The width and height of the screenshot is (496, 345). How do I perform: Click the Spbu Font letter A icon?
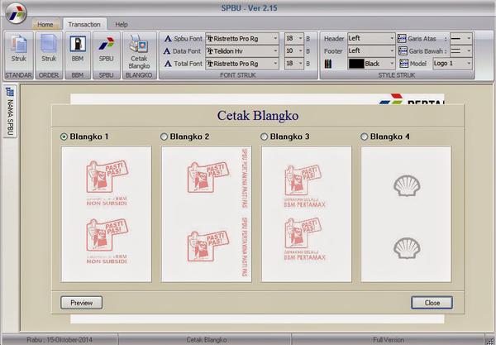(x=168, y=39)
